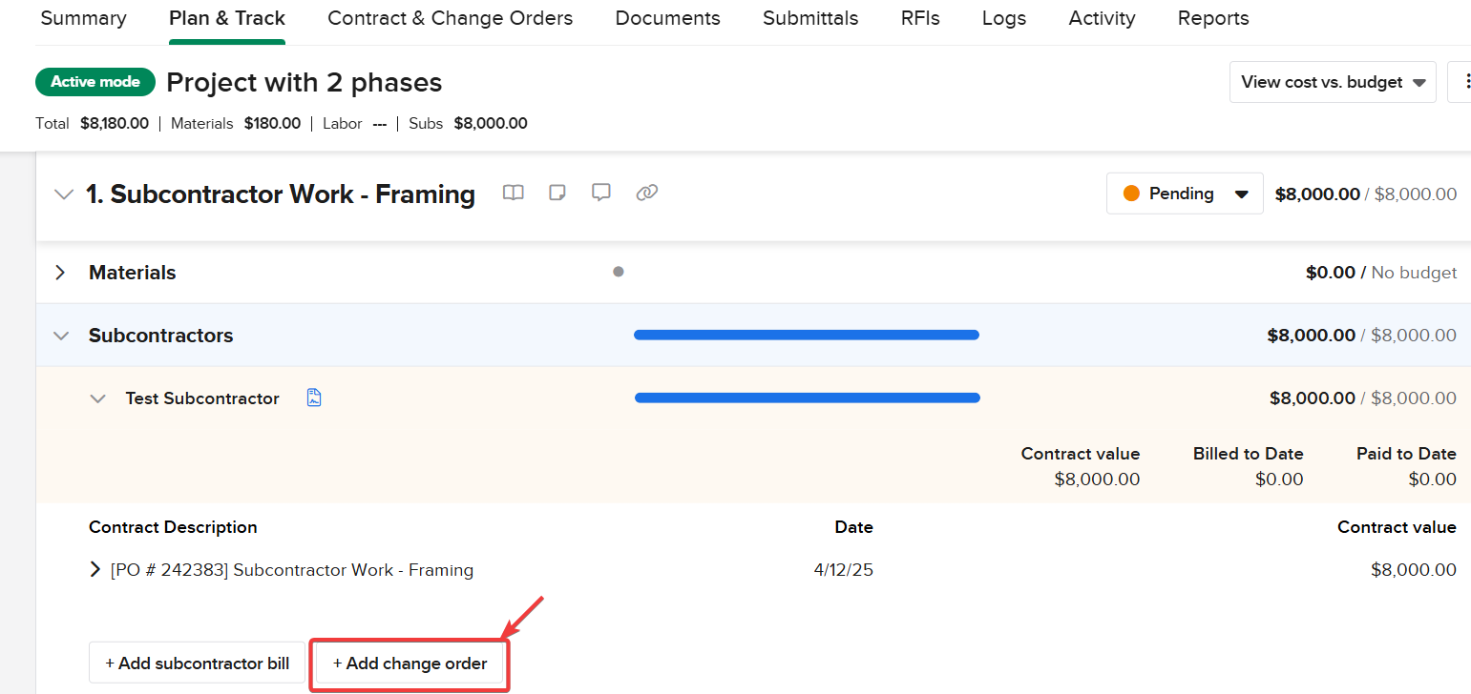This screenshot has width=1471, height=694.
Task: Click the Add change order button
Action: pyautogui.click(x=410, y=663)
